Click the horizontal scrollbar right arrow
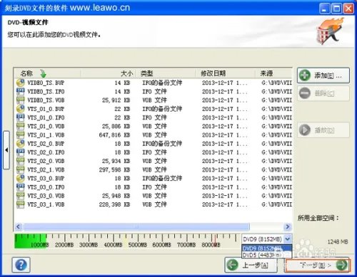 [x=288, y=226]
